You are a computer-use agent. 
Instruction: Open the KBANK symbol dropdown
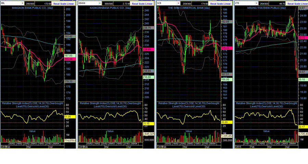(100, 3)
